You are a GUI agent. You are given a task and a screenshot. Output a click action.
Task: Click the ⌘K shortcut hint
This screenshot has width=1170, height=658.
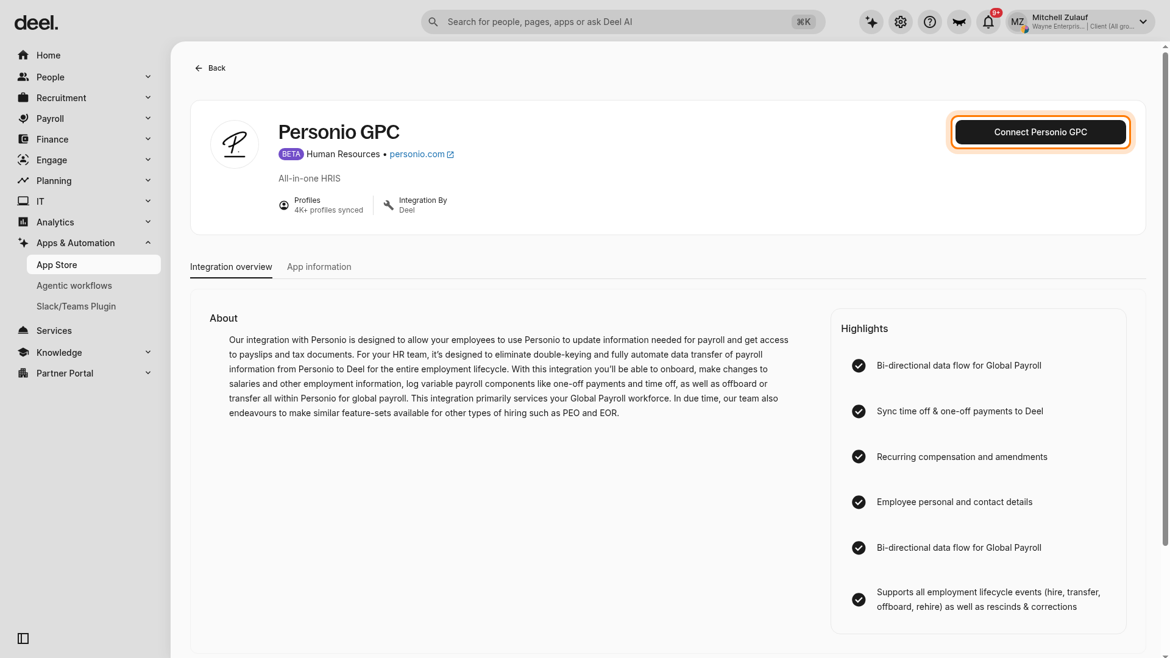click(804, 22)
